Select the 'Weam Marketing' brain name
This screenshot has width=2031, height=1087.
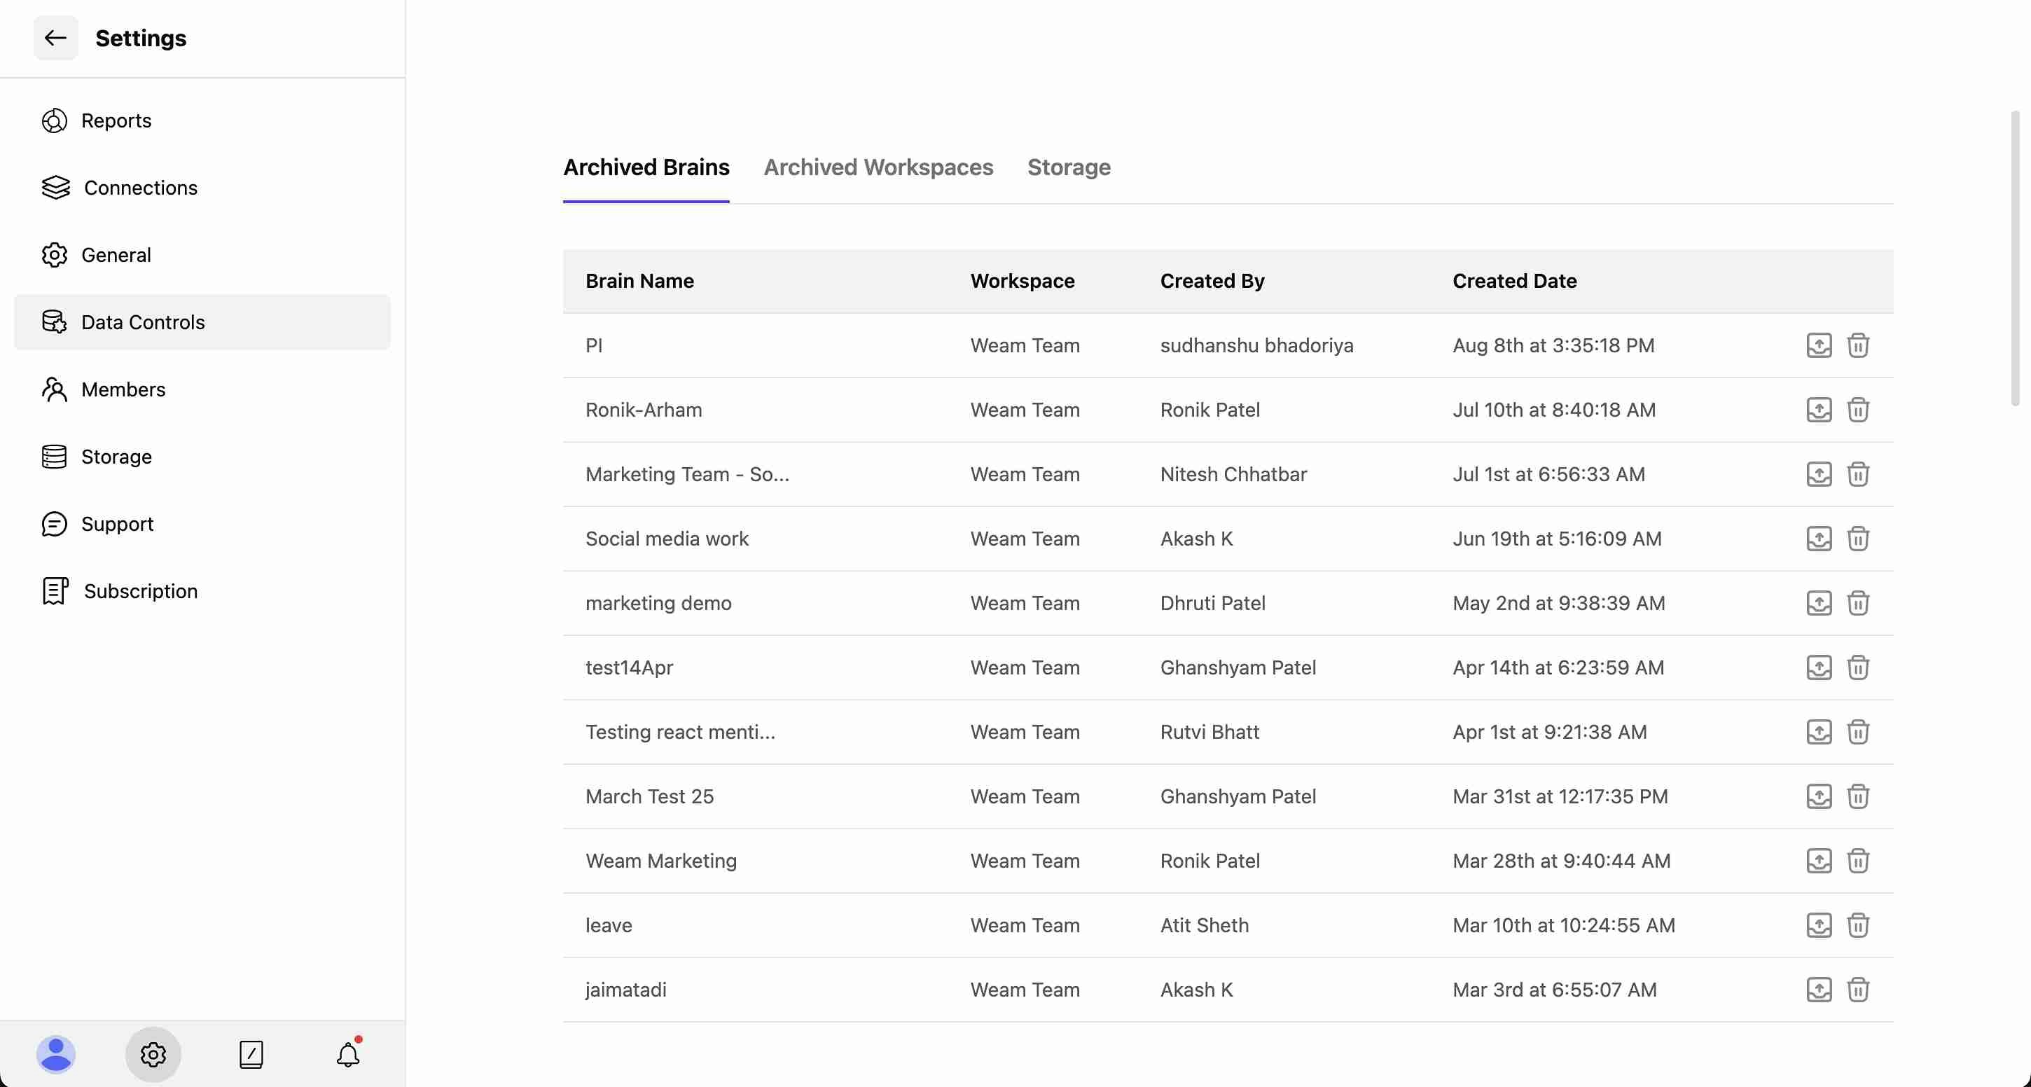tap(660, 861)
